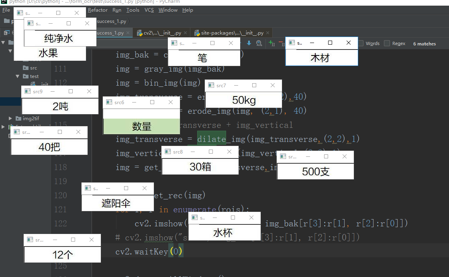Screen dimensions: 449x277
Task: Close the site-packages __init__.py tab
Action: coord(268,33)
